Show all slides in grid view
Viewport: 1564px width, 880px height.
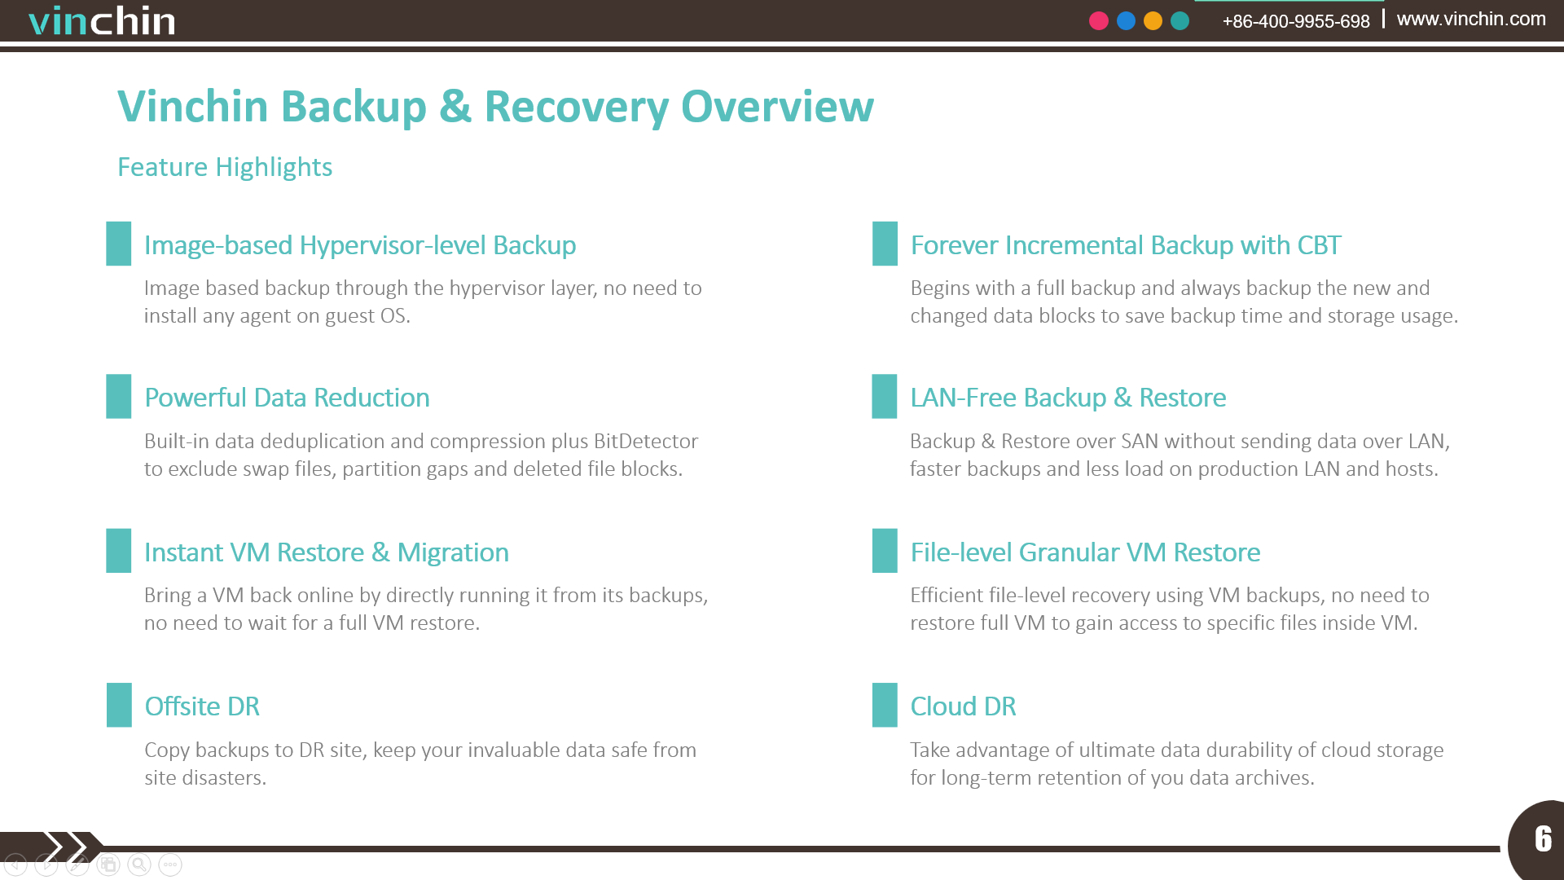click(x=108, y=865)
